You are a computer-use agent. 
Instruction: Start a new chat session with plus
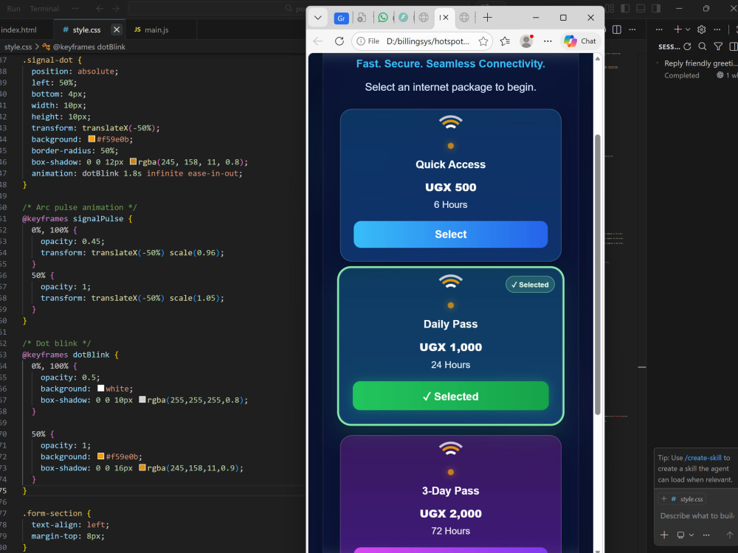click(x=677, y=29)
